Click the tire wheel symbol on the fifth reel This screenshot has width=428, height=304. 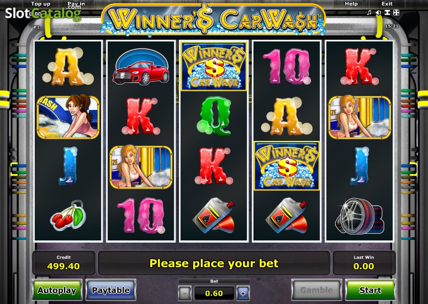pyautogui.click(x=359, y=216)
